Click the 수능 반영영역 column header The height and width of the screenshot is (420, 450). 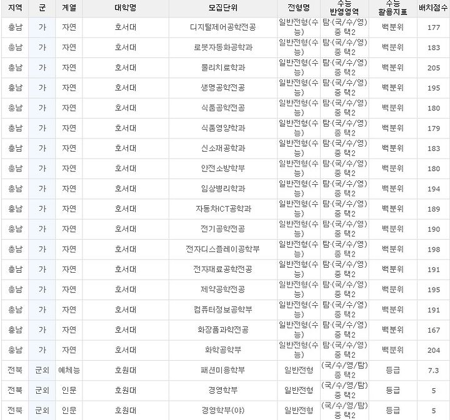[x=344, y=7]
